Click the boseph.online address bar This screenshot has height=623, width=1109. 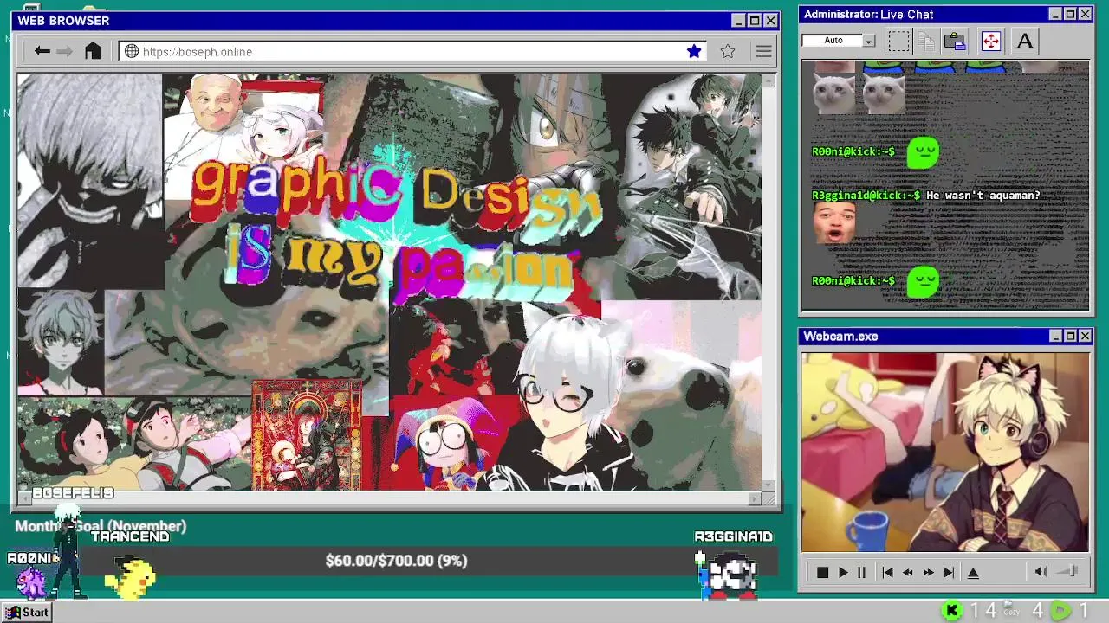(x=412, y=51)
